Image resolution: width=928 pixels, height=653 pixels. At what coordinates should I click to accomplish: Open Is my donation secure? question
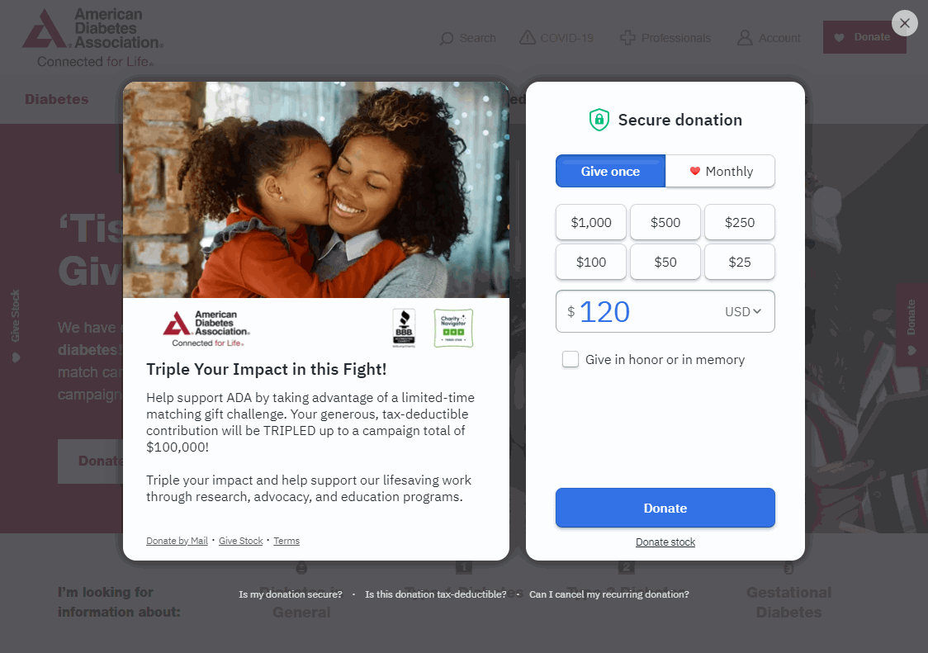[x=291, y=594]
